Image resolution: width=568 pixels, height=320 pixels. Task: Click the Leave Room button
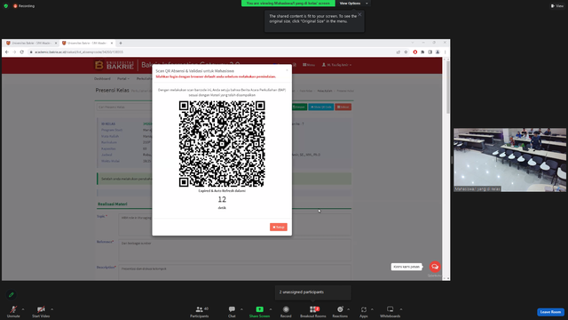[x=550, y=312]
